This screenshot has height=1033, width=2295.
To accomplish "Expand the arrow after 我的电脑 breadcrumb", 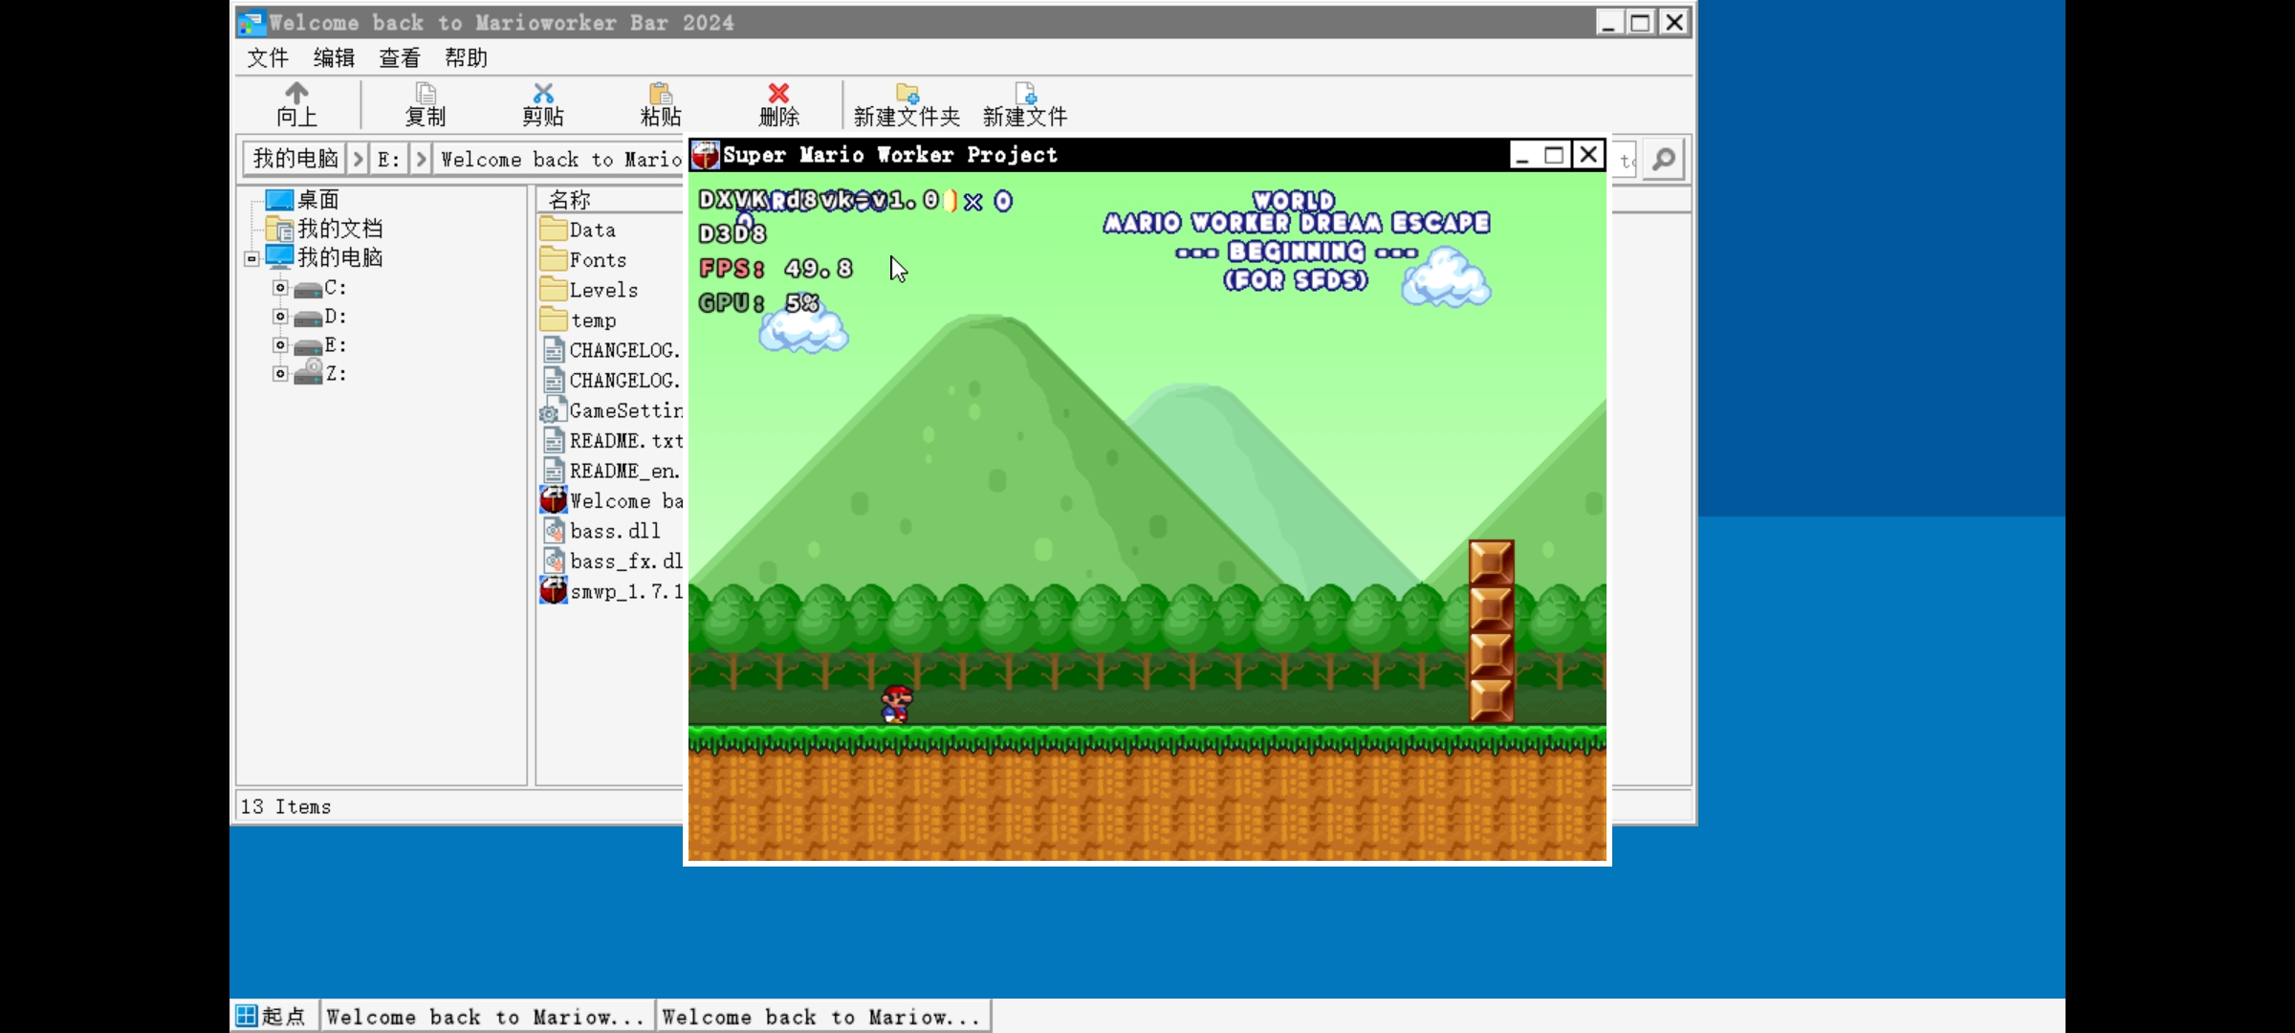I will 358,159.
